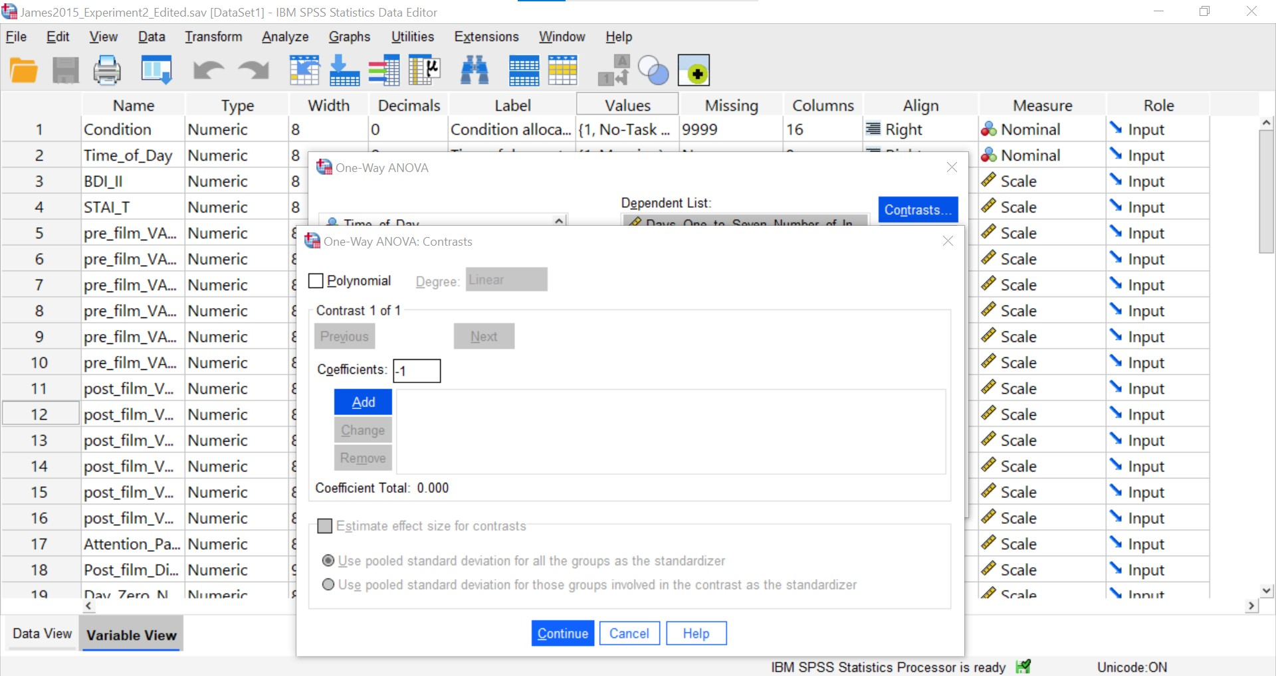Toggle the Value Labels icon
Screen dimensions: 1276x676
point(613,70)
